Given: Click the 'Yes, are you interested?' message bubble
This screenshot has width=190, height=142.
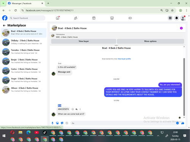Looking at the screenshot, I should (x=170, y=85).
